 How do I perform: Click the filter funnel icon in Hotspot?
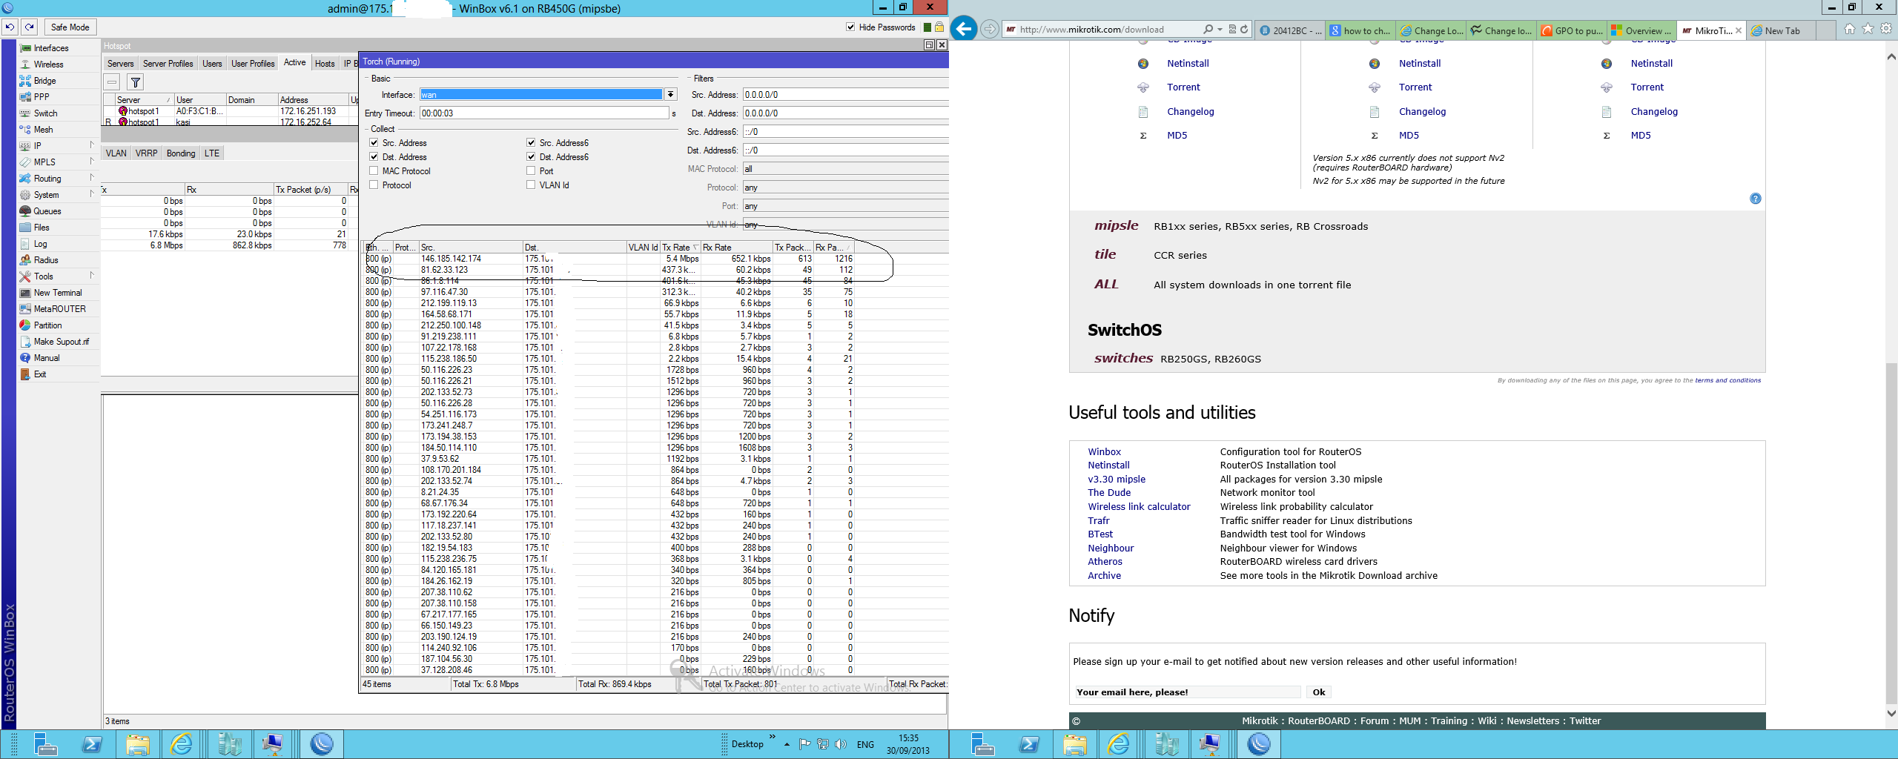pyautogui.click(x=136, y=82)
